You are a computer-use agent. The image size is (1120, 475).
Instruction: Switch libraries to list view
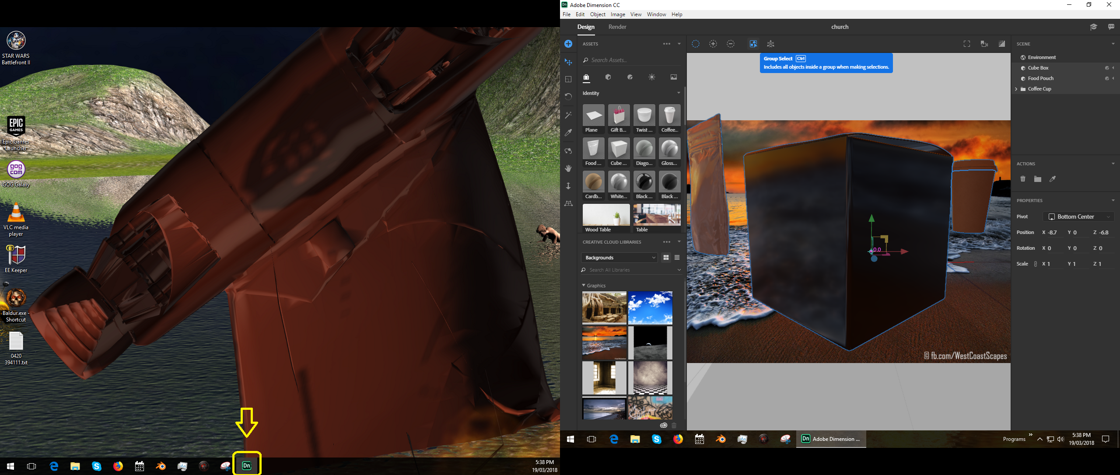(677, 258)
